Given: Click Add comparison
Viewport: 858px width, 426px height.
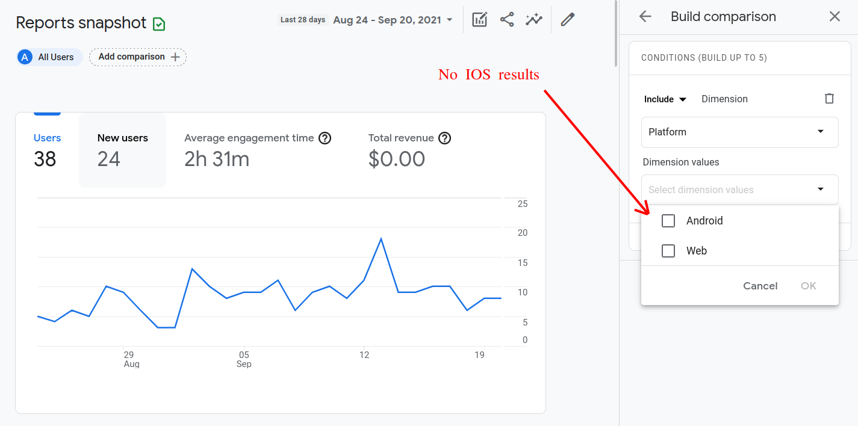Looking at the screenshot, I should [x=137, y=57].
